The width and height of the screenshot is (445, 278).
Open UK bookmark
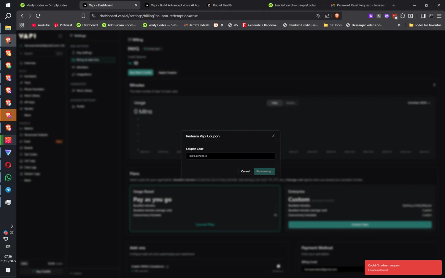219,25
